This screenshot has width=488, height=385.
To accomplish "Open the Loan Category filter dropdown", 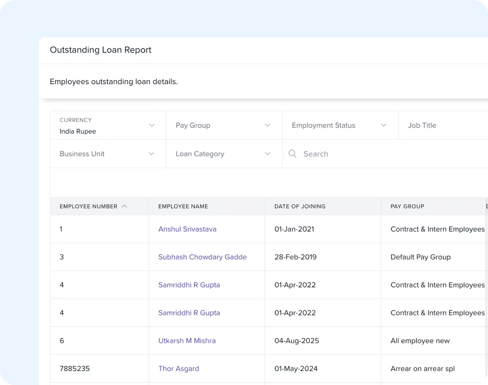I will coord(224,154).
